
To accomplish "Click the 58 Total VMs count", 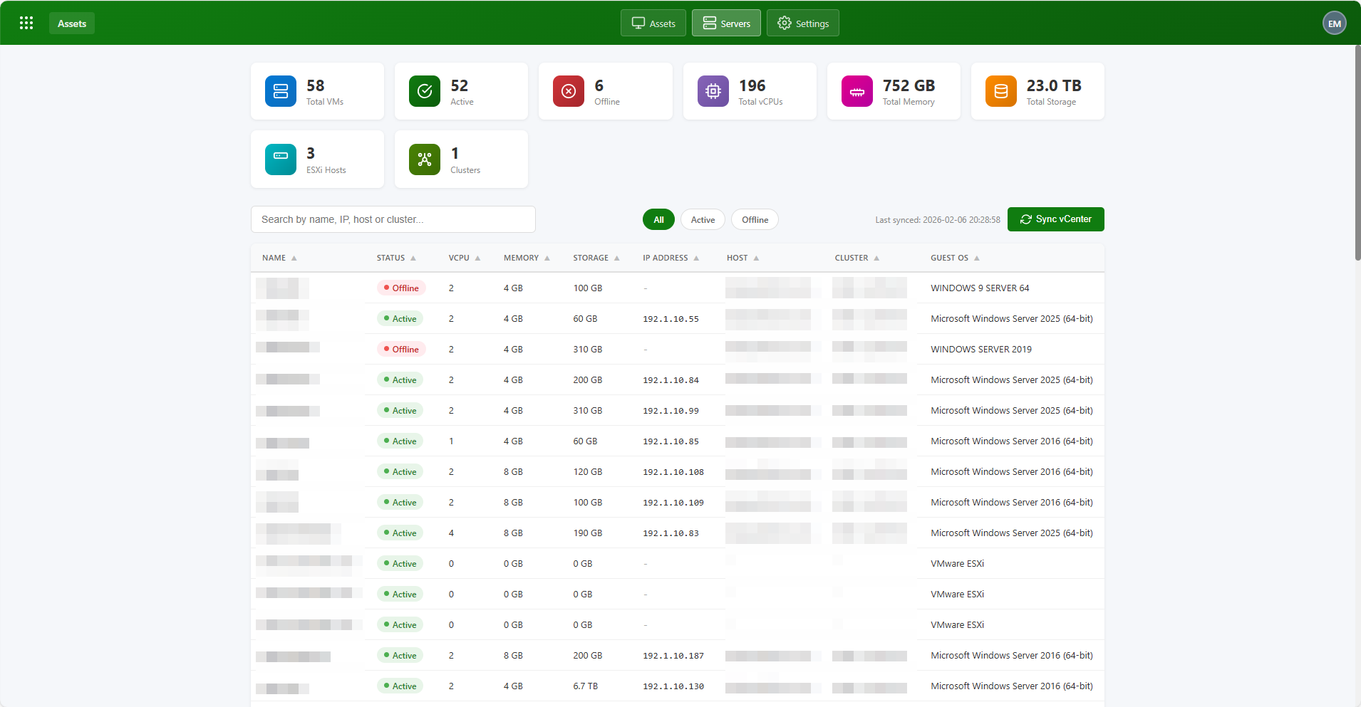I will (316, 85).
